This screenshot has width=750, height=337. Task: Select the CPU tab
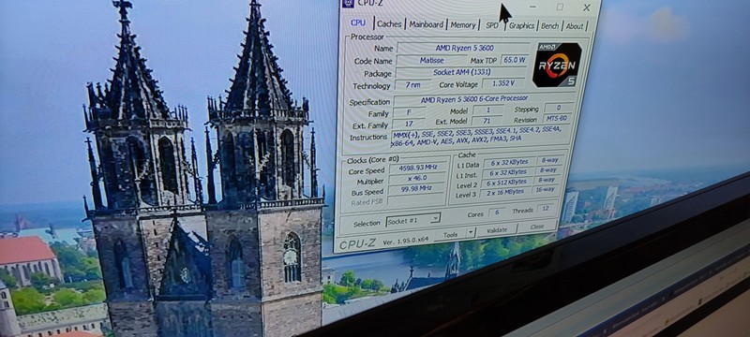(x=358, y=22)
